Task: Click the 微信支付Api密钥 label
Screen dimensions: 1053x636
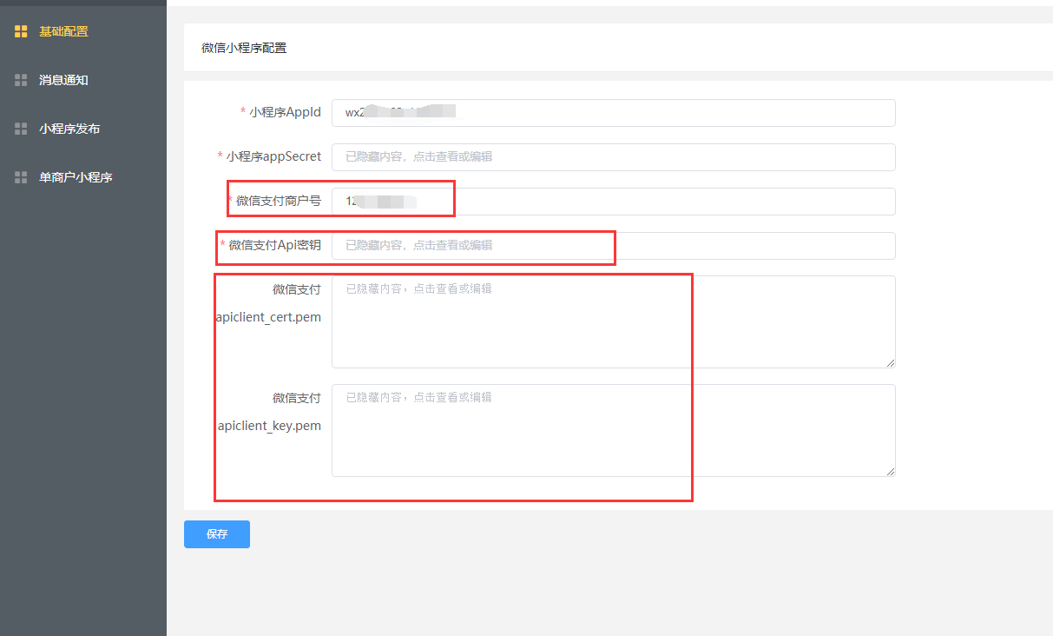Action: [274, 245]
